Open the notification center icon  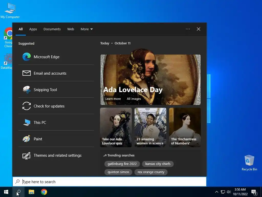click(x=254, y=192)
